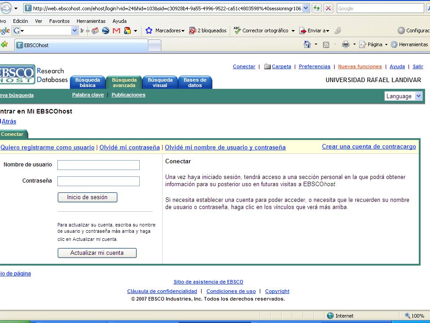Stop loading with the red X icon
Screen dimensions: 430x323
pos(328,8)
